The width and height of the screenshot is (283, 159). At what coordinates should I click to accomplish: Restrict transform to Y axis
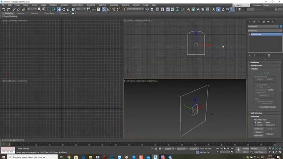coord(218,9)
